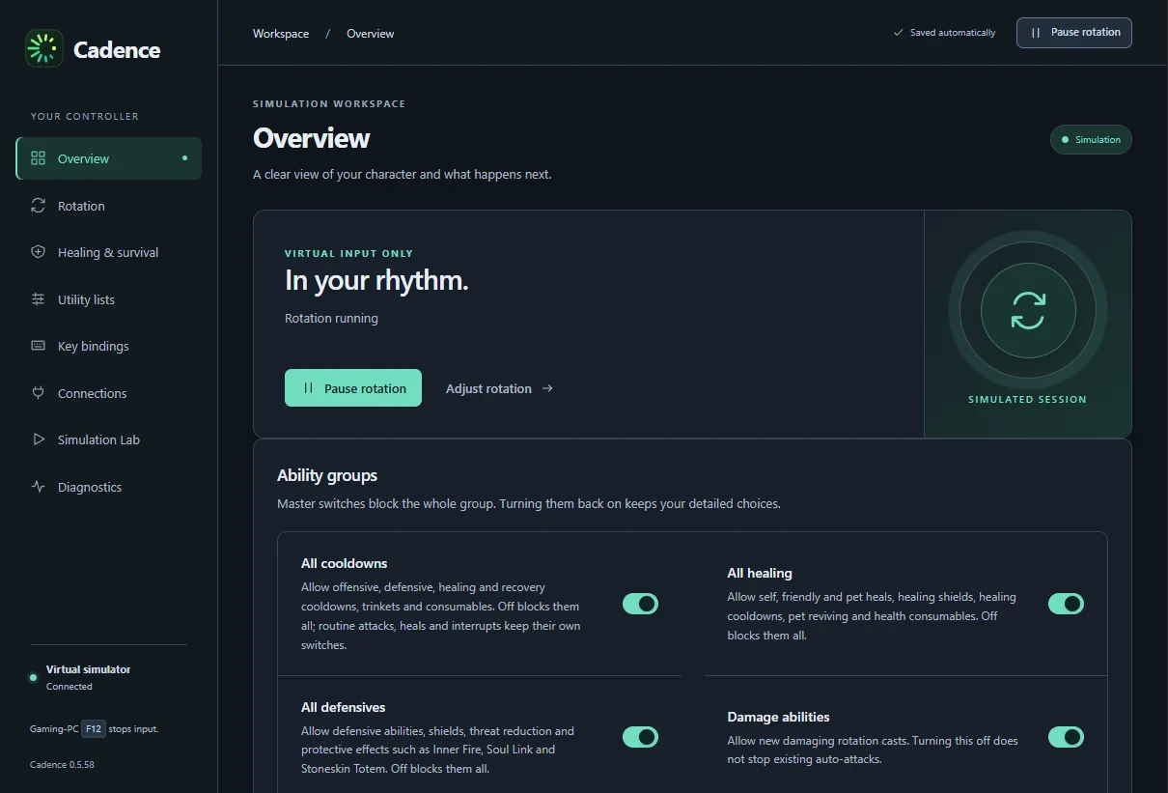The image size is (1168, 793).
Task: Click the Overview breadcrumb
Action: click(x=371, y=34)
